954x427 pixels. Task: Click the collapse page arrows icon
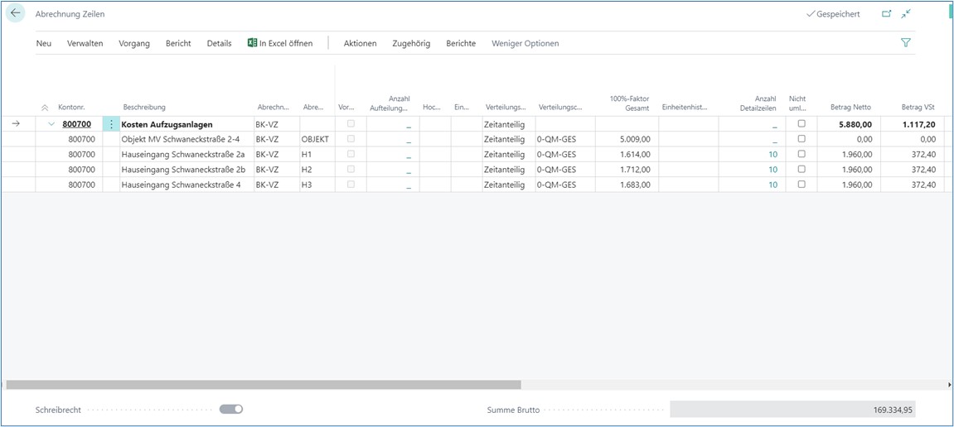[906, 14]
